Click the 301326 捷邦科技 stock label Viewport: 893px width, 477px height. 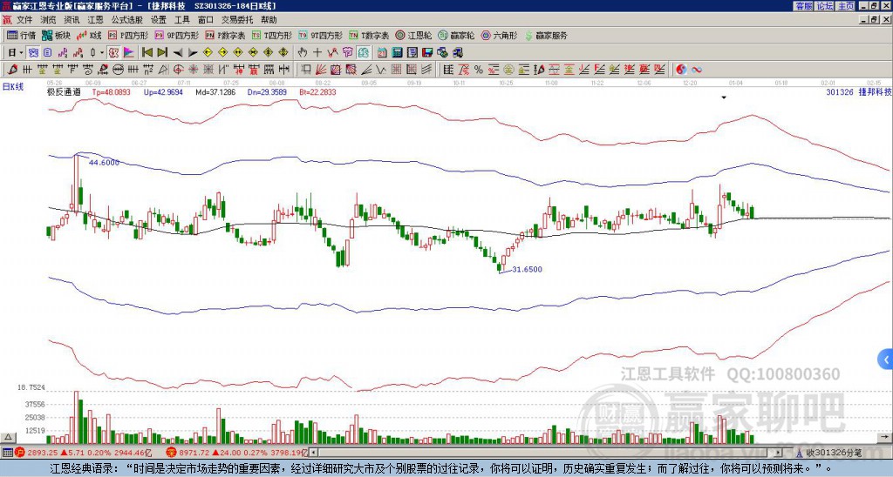(858, 92)
